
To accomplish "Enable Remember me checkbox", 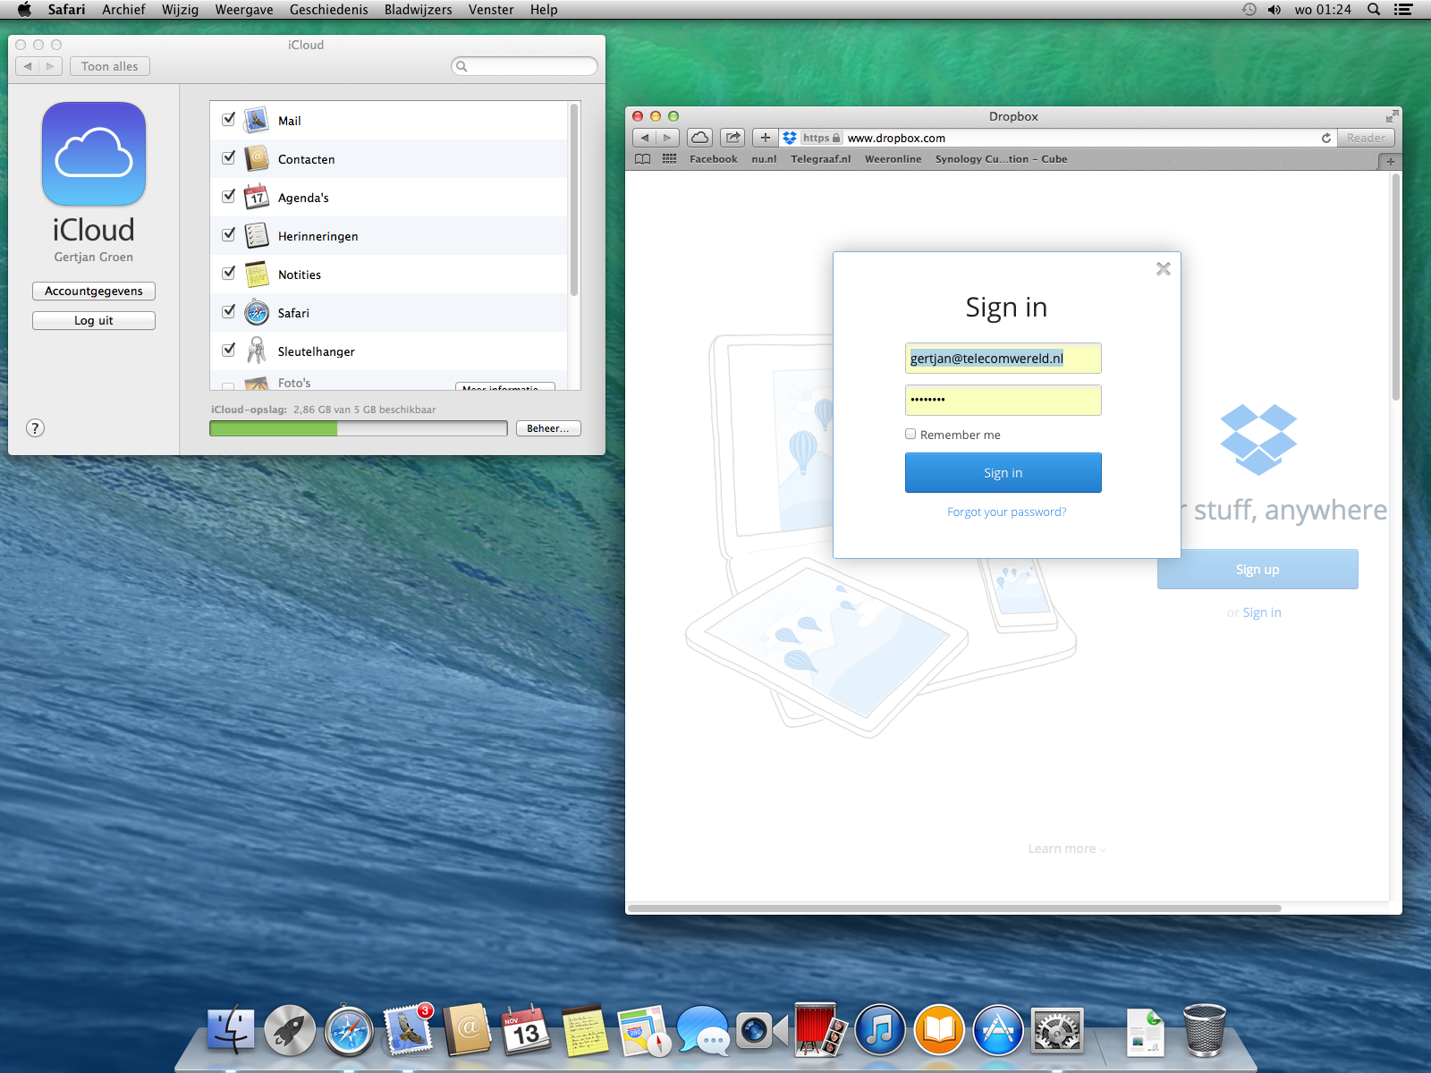I will [910, 434].
